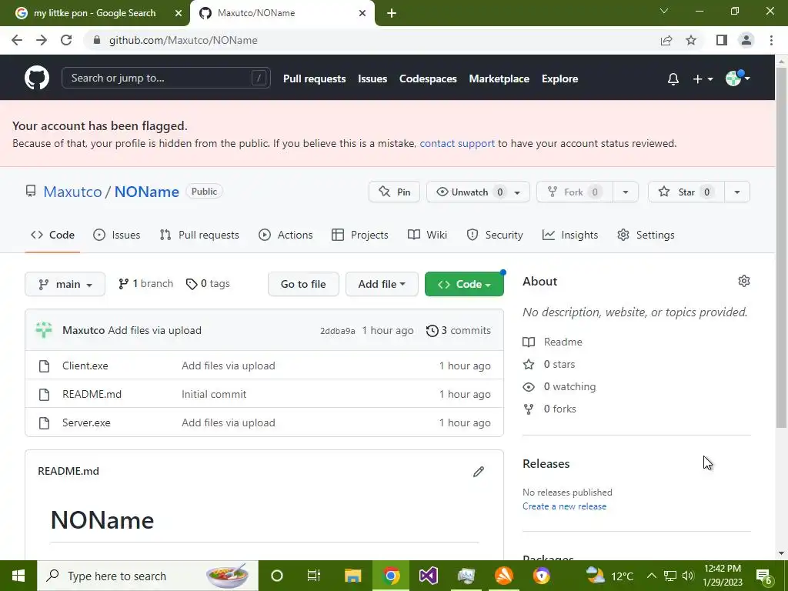Click the Chrome address bar URL

click(183, 40)
